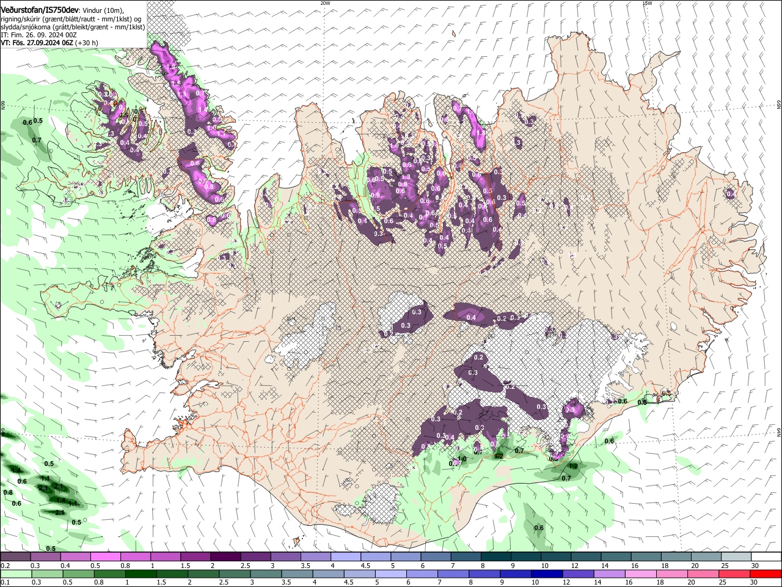Screen dimensions: 782x587
Task: Click the 6–7 swatch in upper snow legend
Action: click(436, 557)
